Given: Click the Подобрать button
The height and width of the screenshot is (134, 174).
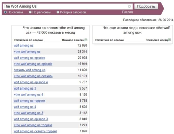Looking at the screenshot, I should (x=146, y=6).
